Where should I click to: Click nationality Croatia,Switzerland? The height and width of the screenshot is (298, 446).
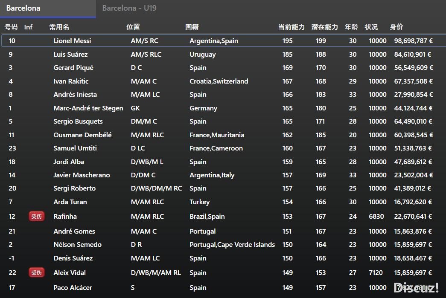219,81
